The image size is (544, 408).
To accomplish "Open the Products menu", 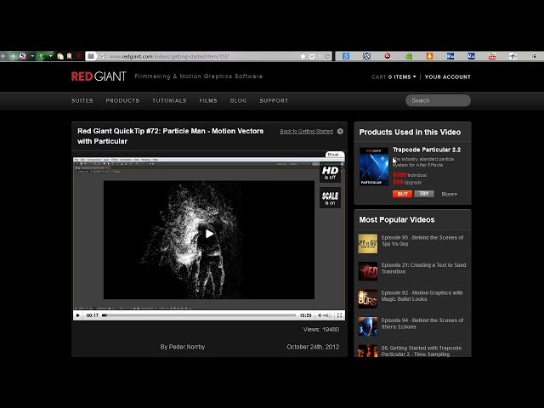I will point(122,100).
